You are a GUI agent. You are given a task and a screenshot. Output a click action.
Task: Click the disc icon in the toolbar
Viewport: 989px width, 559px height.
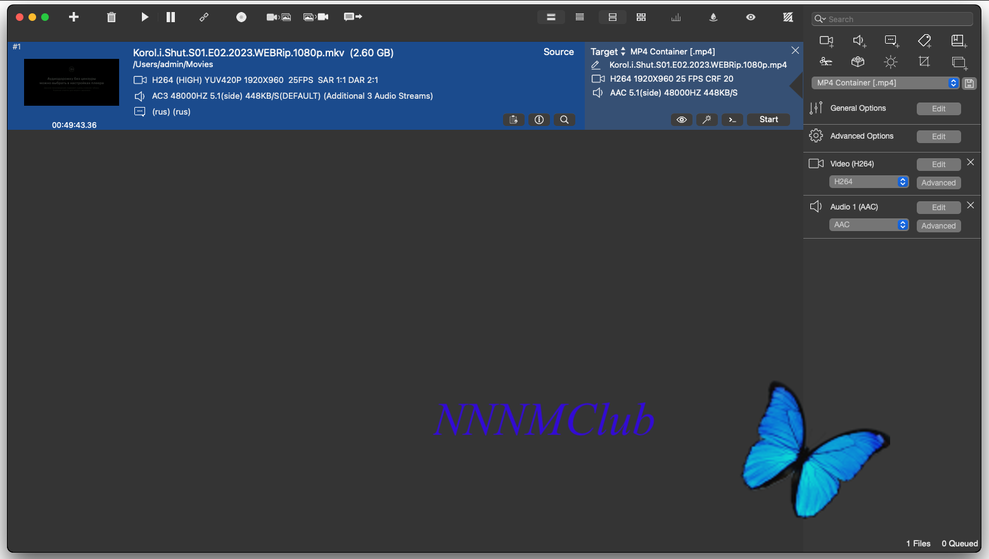click(x=241, y=17)
